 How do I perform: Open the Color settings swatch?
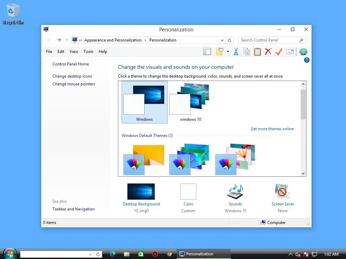[x=188, y=192]
